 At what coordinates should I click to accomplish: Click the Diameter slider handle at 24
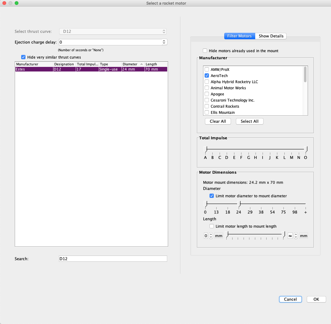(238, 204)
